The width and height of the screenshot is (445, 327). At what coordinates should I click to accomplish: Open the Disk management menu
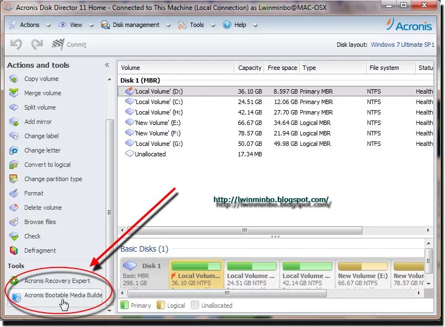click(x=136, y=25)
